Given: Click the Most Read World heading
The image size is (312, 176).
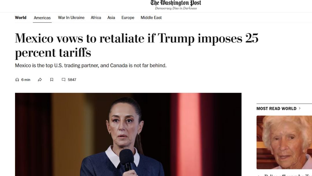Looking at the screenshot, I should click(276, 109).
